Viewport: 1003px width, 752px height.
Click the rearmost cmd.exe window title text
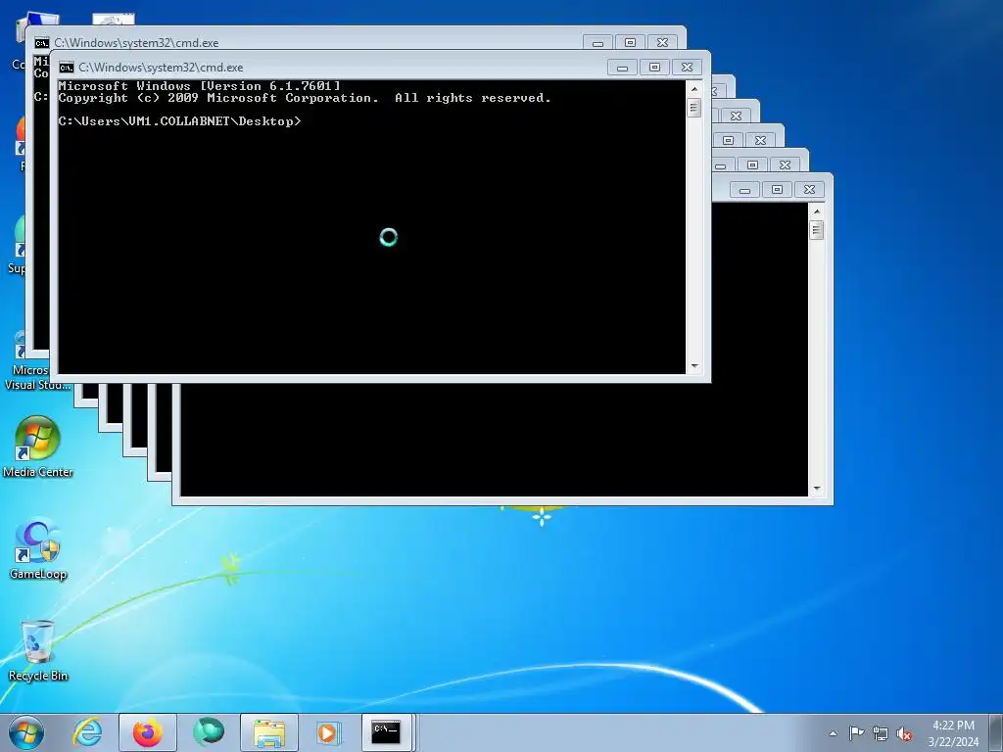tap(136, 43)
